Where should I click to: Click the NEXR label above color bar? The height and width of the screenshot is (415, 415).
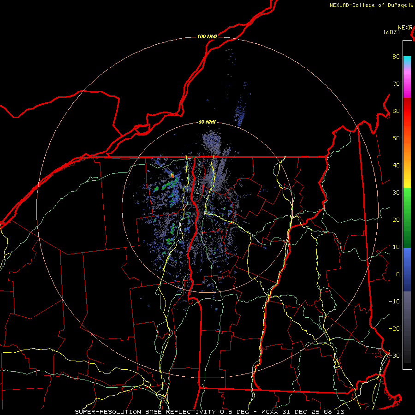coord(405,28)
